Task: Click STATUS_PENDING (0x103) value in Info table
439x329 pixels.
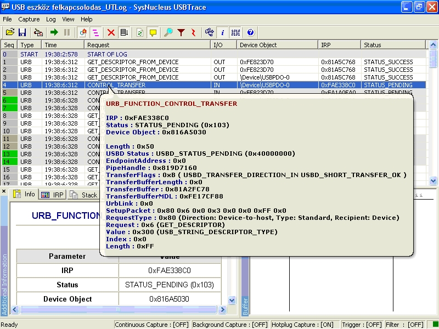Action: (170, 285)
